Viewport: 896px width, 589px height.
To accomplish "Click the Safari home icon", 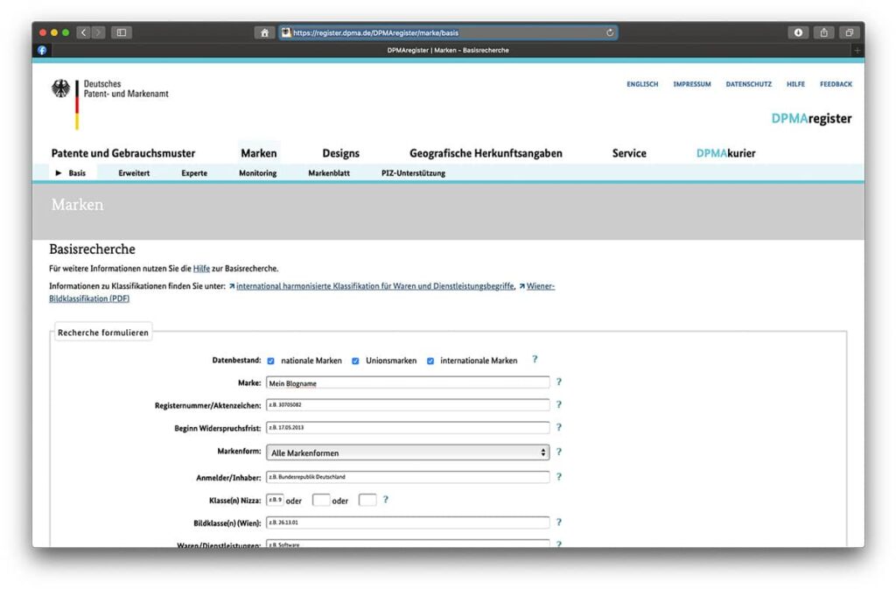I will click(264, 32).
